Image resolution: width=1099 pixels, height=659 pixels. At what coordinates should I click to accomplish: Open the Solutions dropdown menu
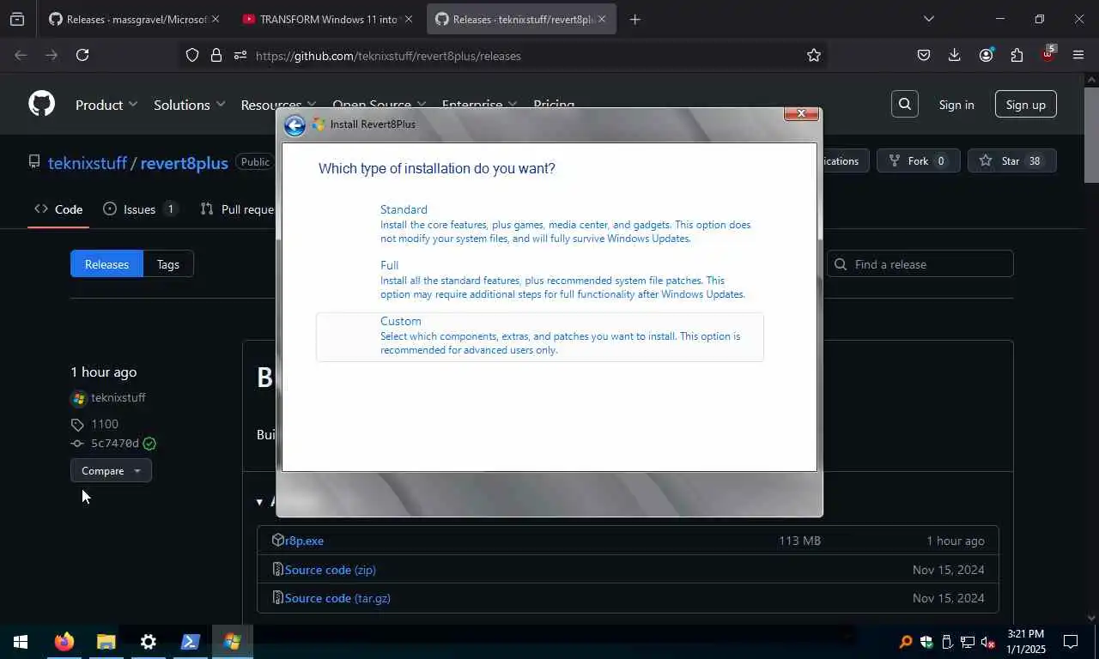click(x=189, y=105)
